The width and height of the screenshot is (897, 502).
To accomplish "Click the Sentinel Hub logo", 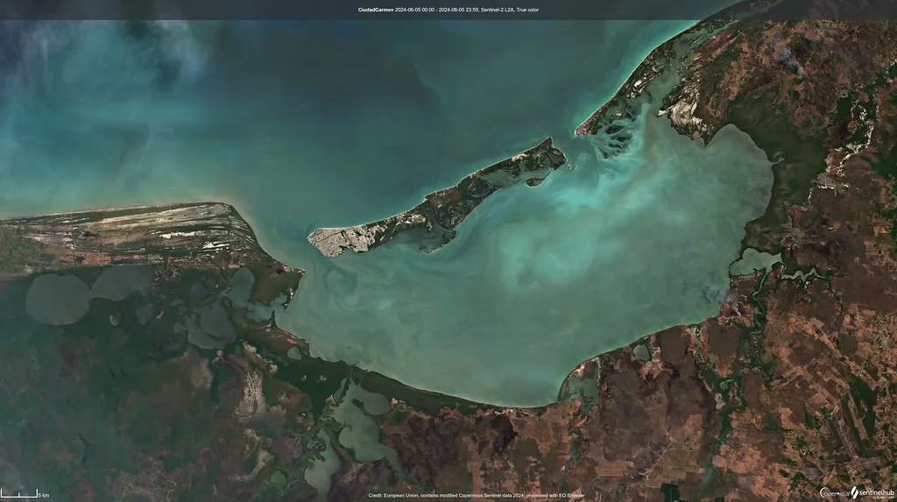I will [872, 493].
